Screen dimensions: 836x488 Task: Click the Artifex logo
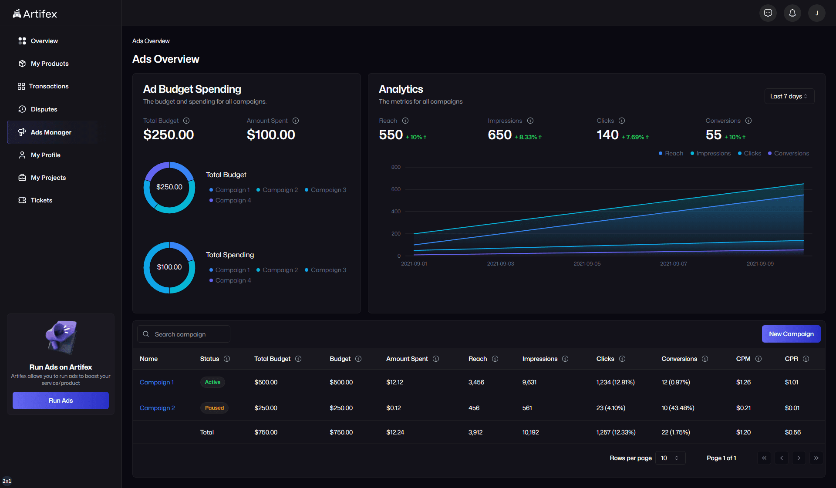[x=34, y=13]
